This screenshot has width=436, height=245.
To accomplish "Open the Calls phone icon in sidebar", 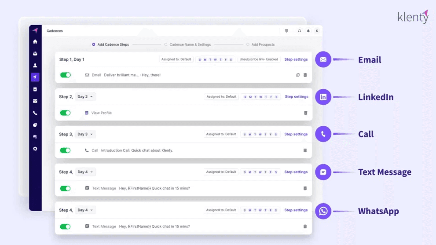I will tap(35, 113).
